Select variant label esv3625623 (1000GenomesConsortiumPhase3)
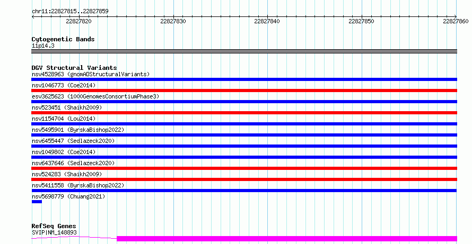 point(95,96)
